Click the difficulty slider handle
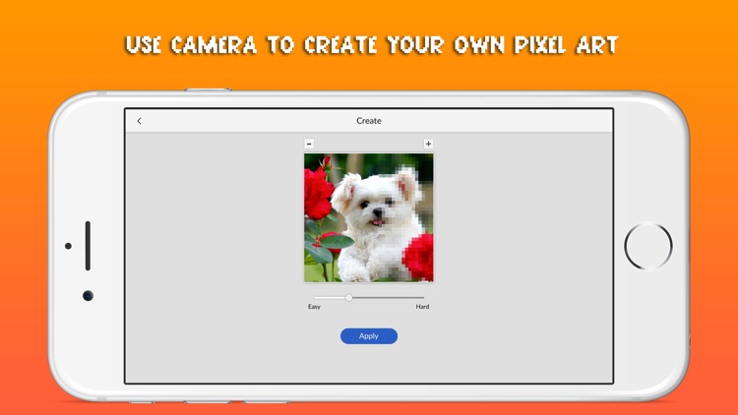 pos(348,297)
